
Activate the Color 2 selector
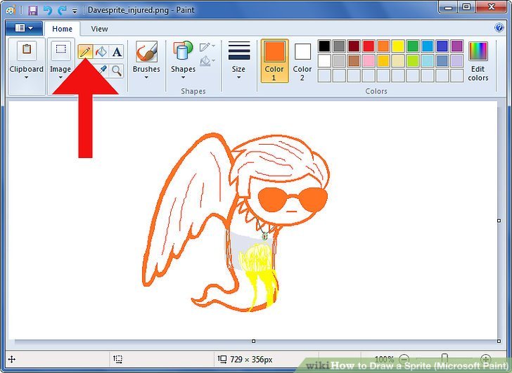pyautogui.click(x=302, y=61)
